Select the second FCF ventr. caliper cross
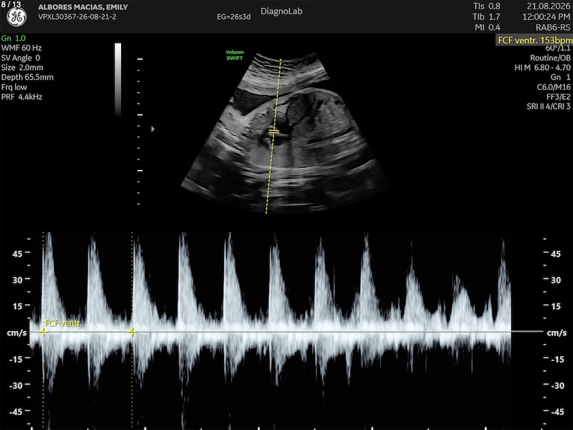This screenshot has height=430, width=573. coord(132,332)
